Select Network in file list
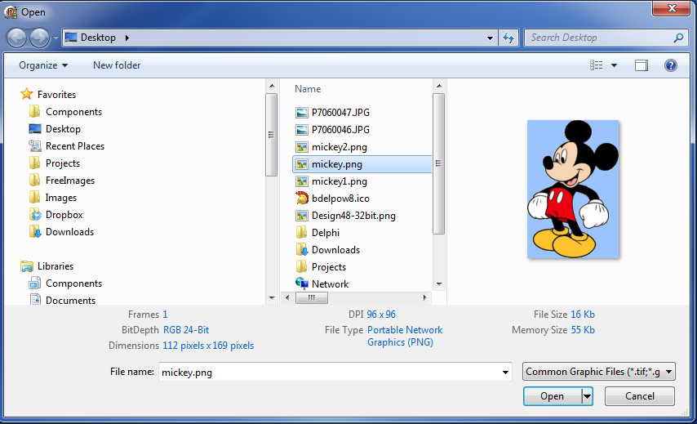697x424 pixels. pyautogui.click(x=322, y=283)
